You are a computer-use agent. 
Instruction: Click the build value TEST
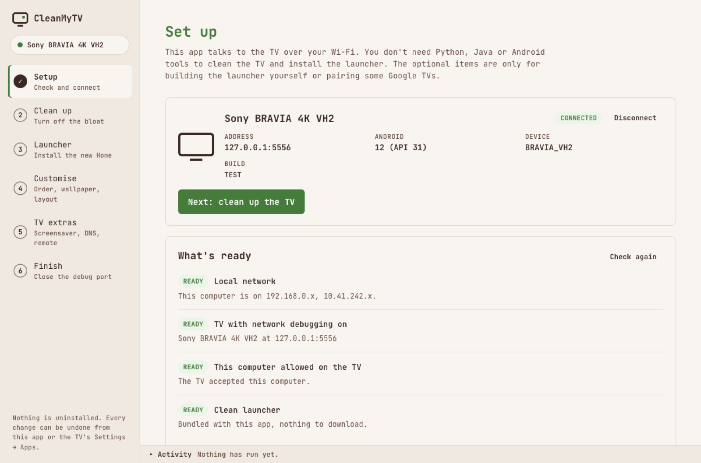(x=233, y=175)
